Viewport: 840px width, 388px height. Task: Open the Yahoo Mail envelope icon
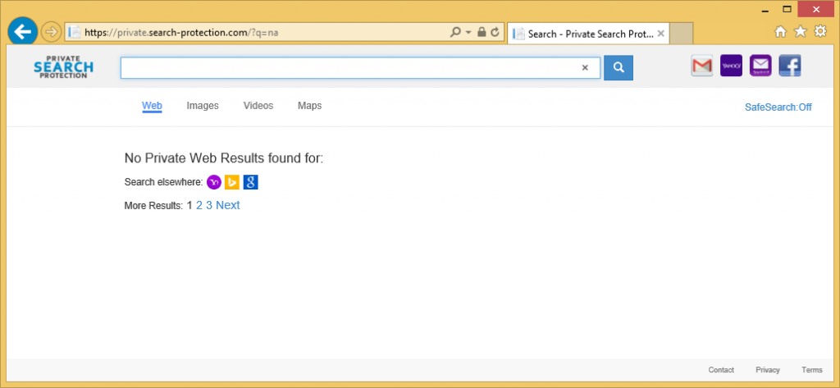[760, 66]
